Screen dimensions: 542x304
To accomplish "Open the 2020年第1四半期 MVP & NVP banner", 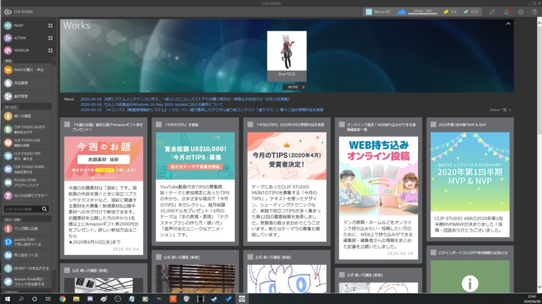I will (470, 172).
